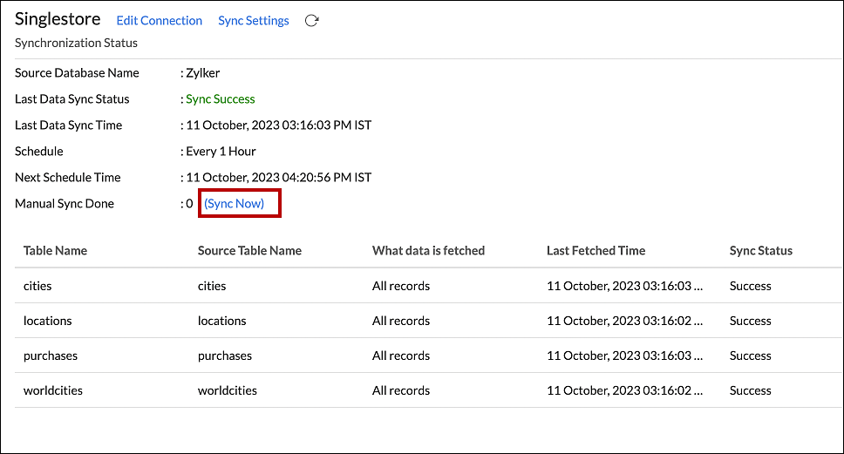The width and height of the screenshot is (844, 454).
Task: Click the Success status for purchases
Action: click(x=750, y=356)
